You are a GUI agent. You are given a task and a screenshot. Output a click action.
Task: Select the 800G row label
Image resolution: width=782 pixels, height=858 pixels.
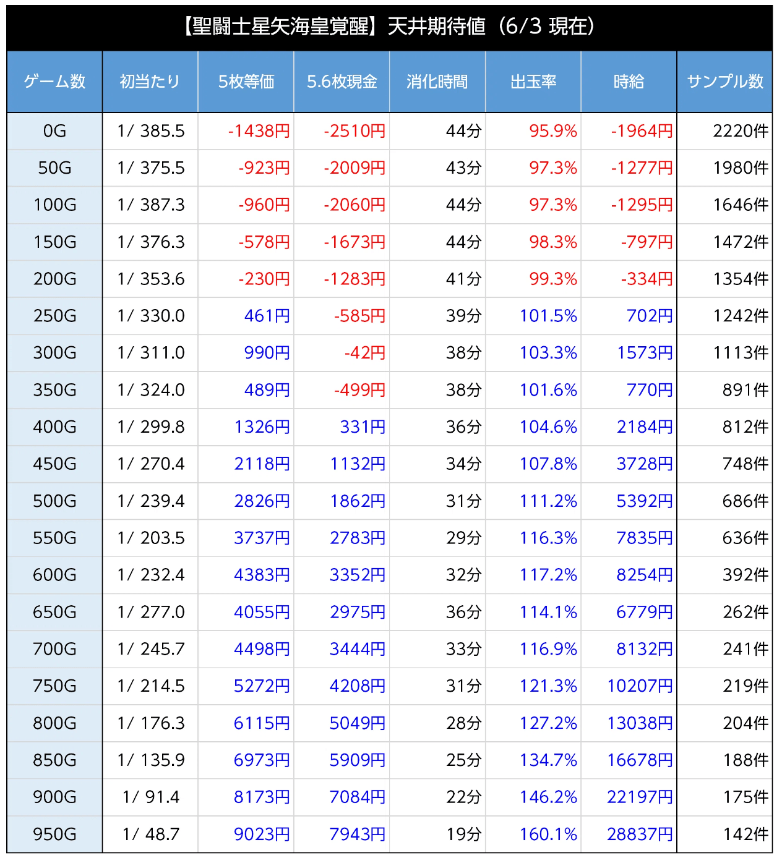pyautogui.click(x=54, y=723)
